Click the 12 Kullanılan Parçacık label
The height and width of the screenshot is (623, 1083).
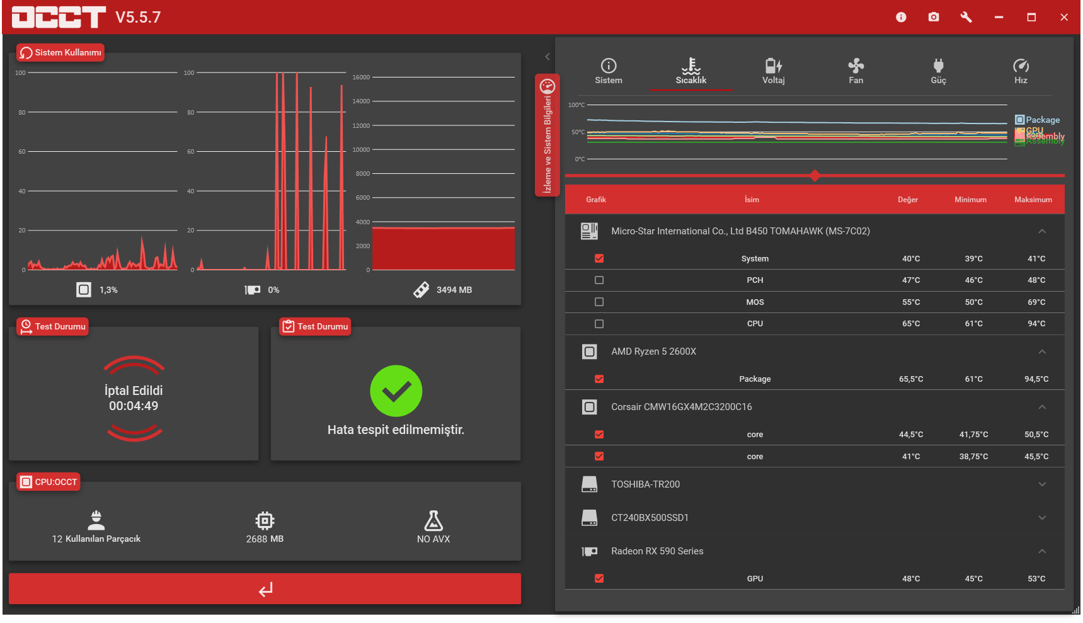[96, 539]
